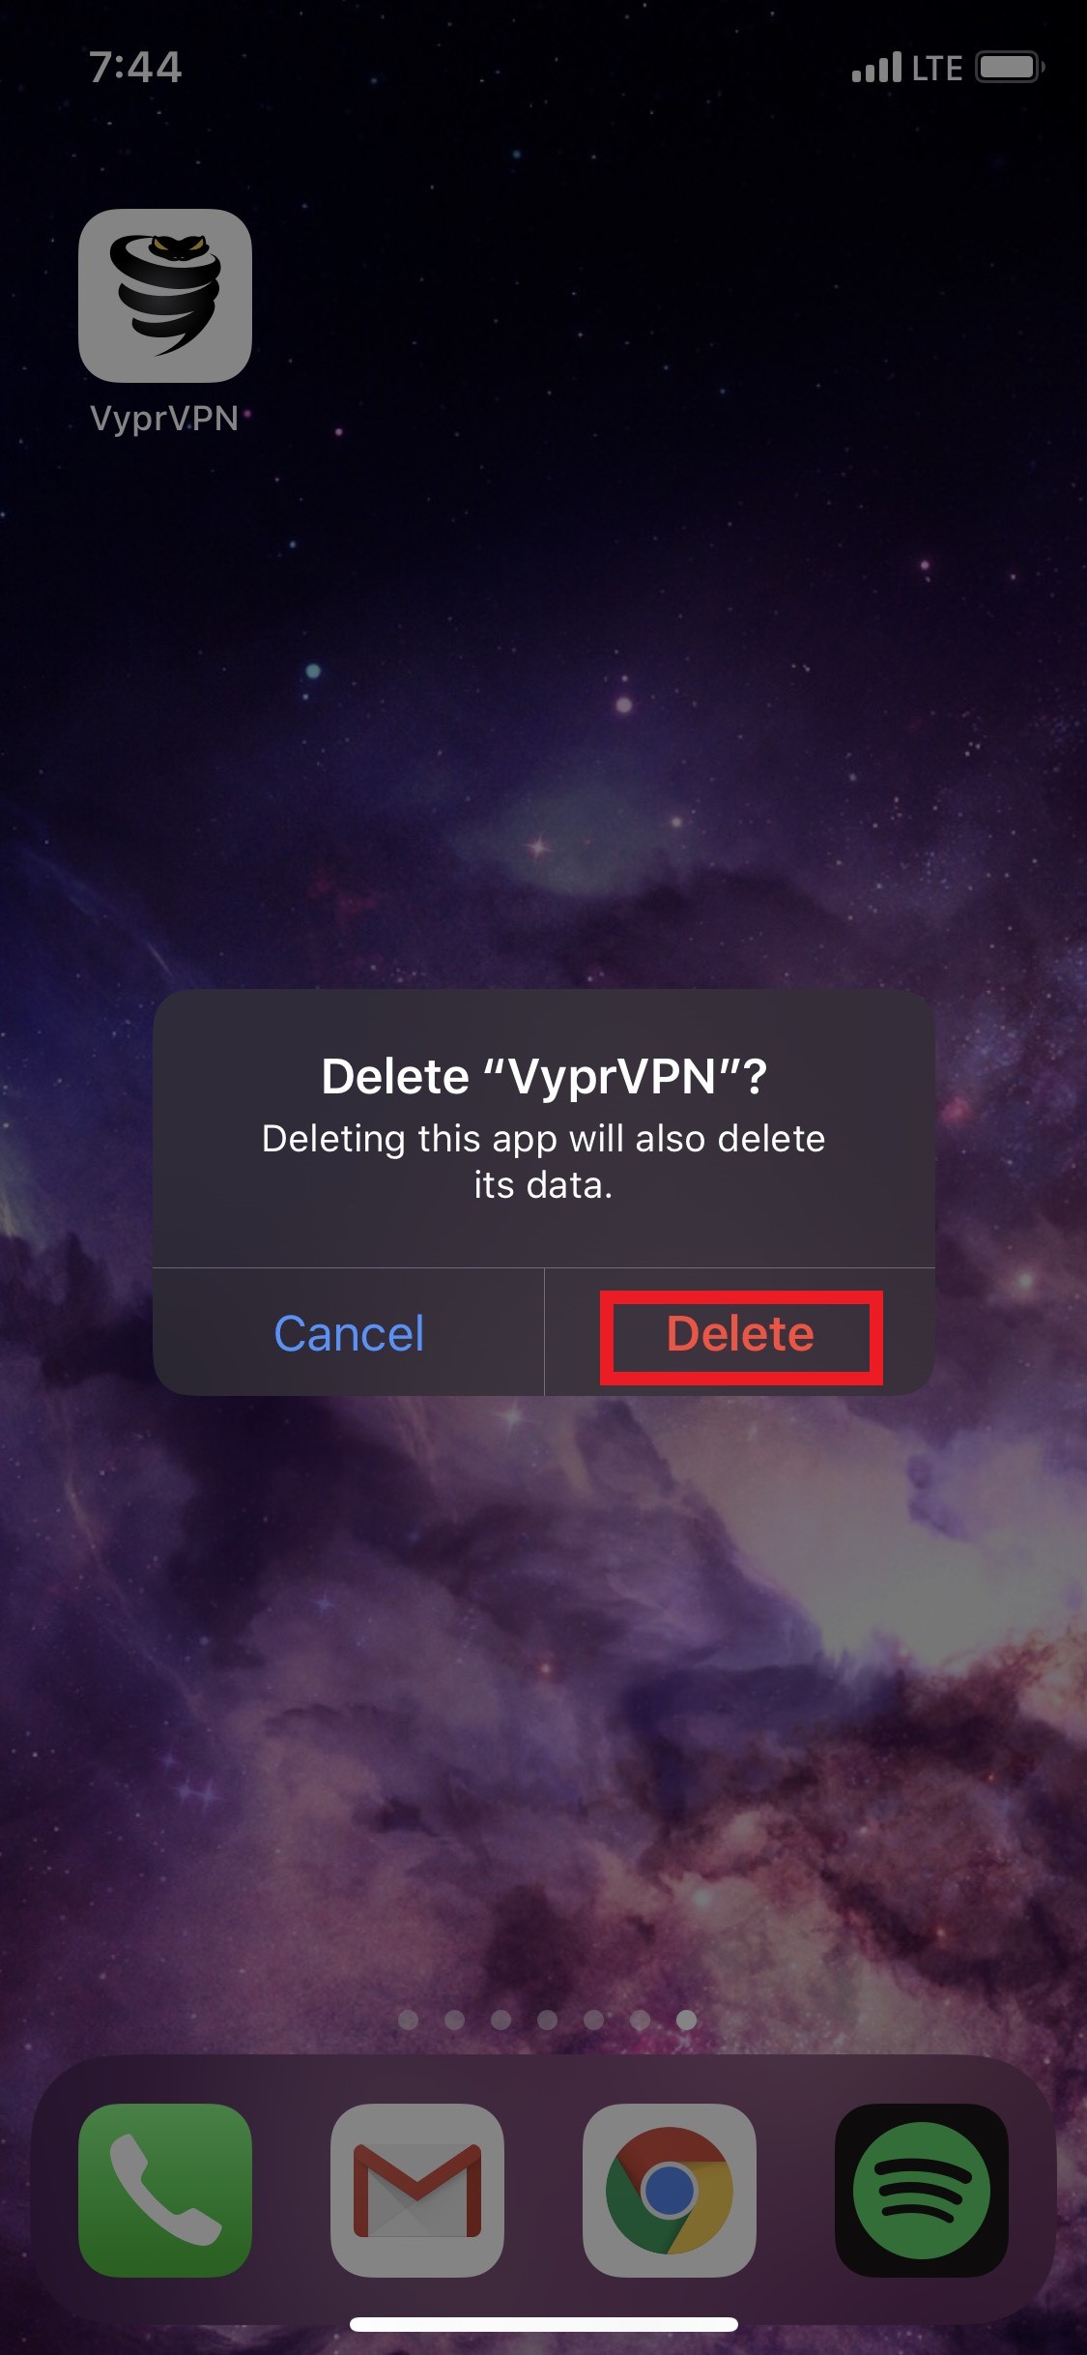Dismiss the dialog with Cancel
The height and width of the screenshot is (2355, 1087).
[349, 1334]
